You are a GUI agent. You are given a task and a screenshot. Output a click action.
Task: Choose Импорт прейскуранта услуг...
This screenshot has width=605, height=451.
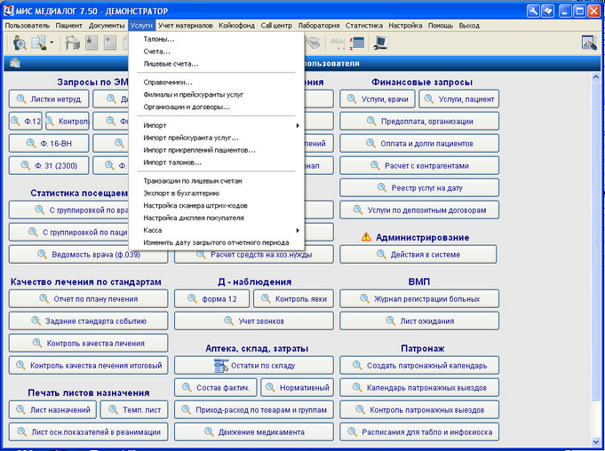[217, 138]
